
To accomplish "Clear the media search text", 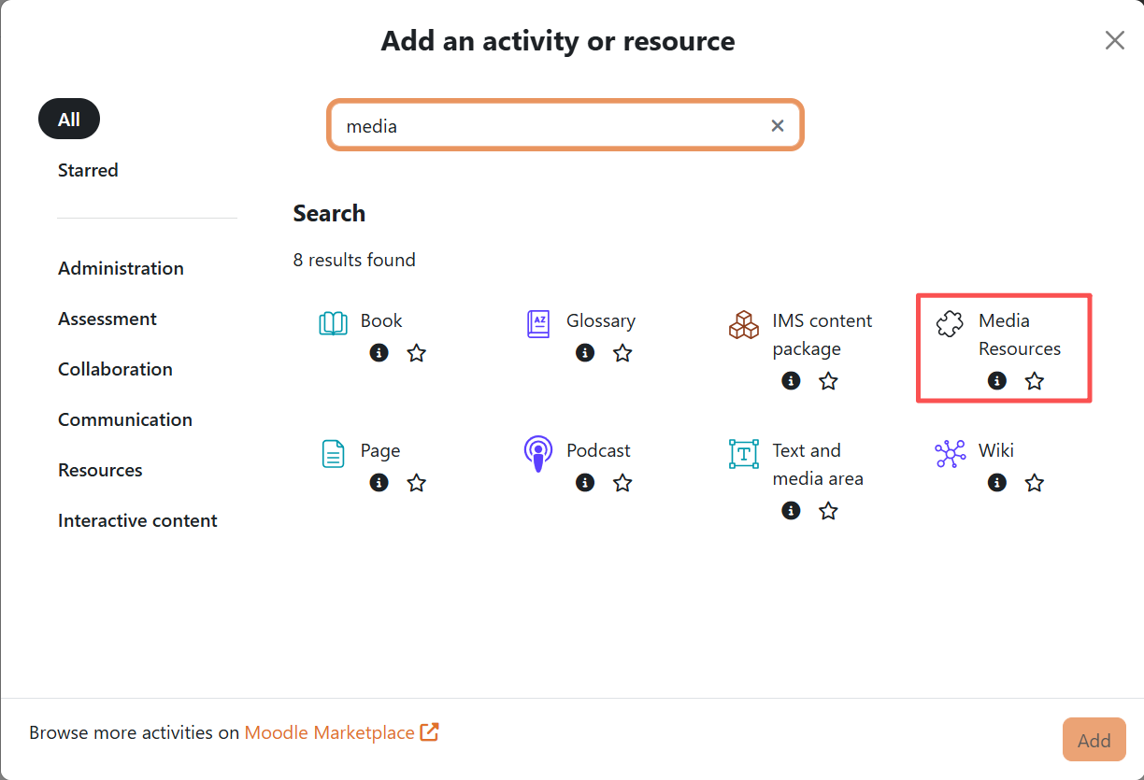I will pyautogui.click(x=778, y=126).
